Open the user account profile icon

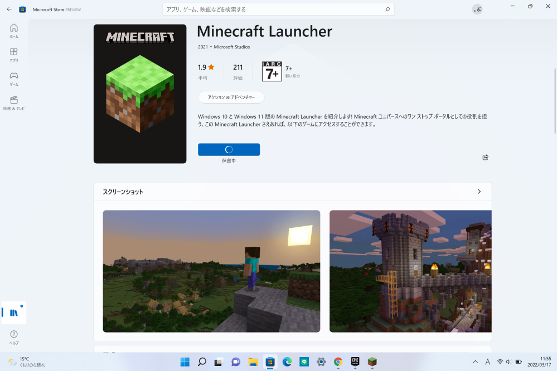pos(477,9)
